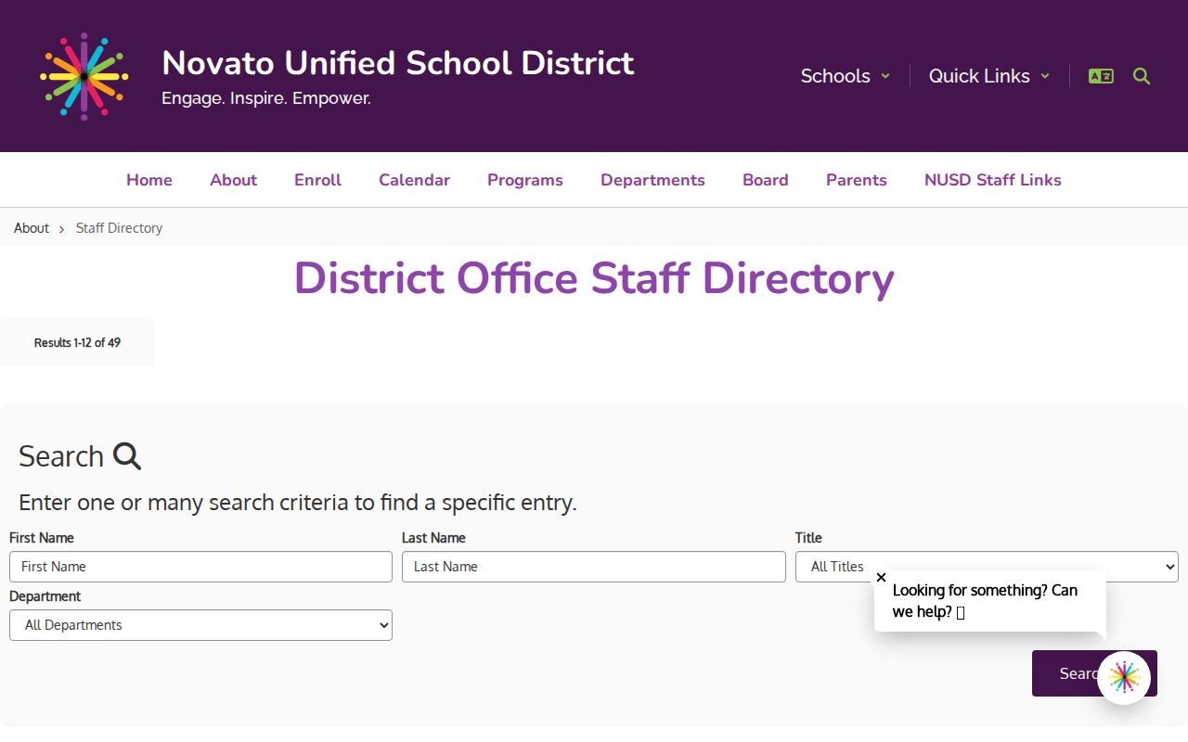Click the purple Search button
Viewport: 1188px width, 742px height.
(1094, 673)
